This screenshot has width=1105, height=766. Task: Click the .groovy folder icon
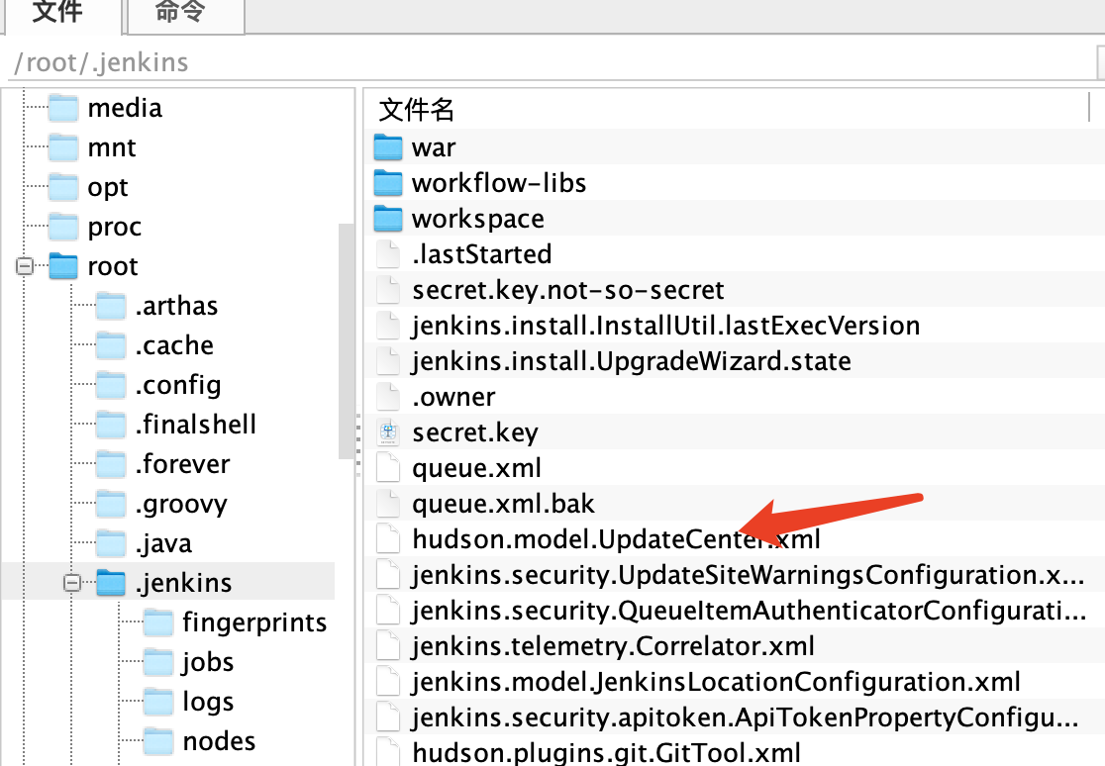(111, 503)
